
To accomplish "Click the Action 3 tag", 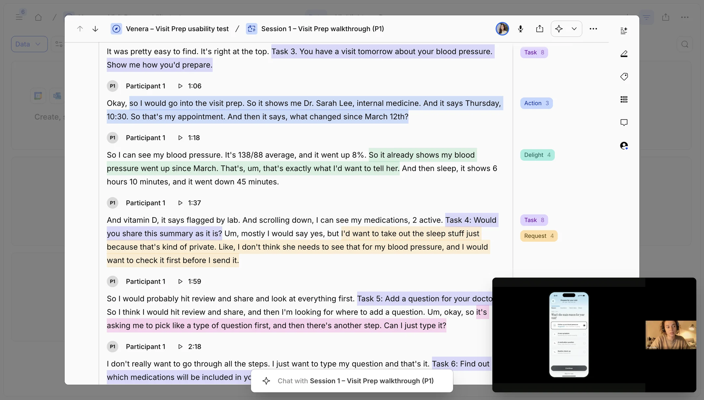I will 536,103.
